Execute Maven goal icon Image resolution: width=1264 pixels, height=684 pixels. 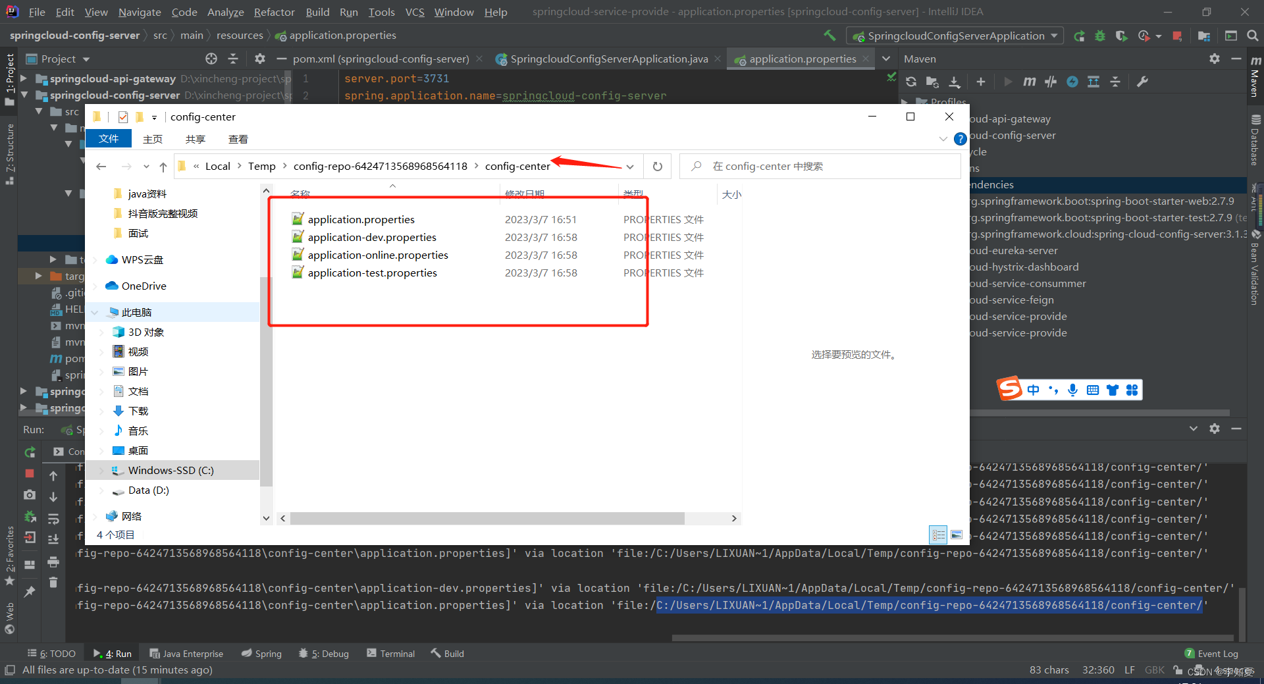tap(1030, 82)
